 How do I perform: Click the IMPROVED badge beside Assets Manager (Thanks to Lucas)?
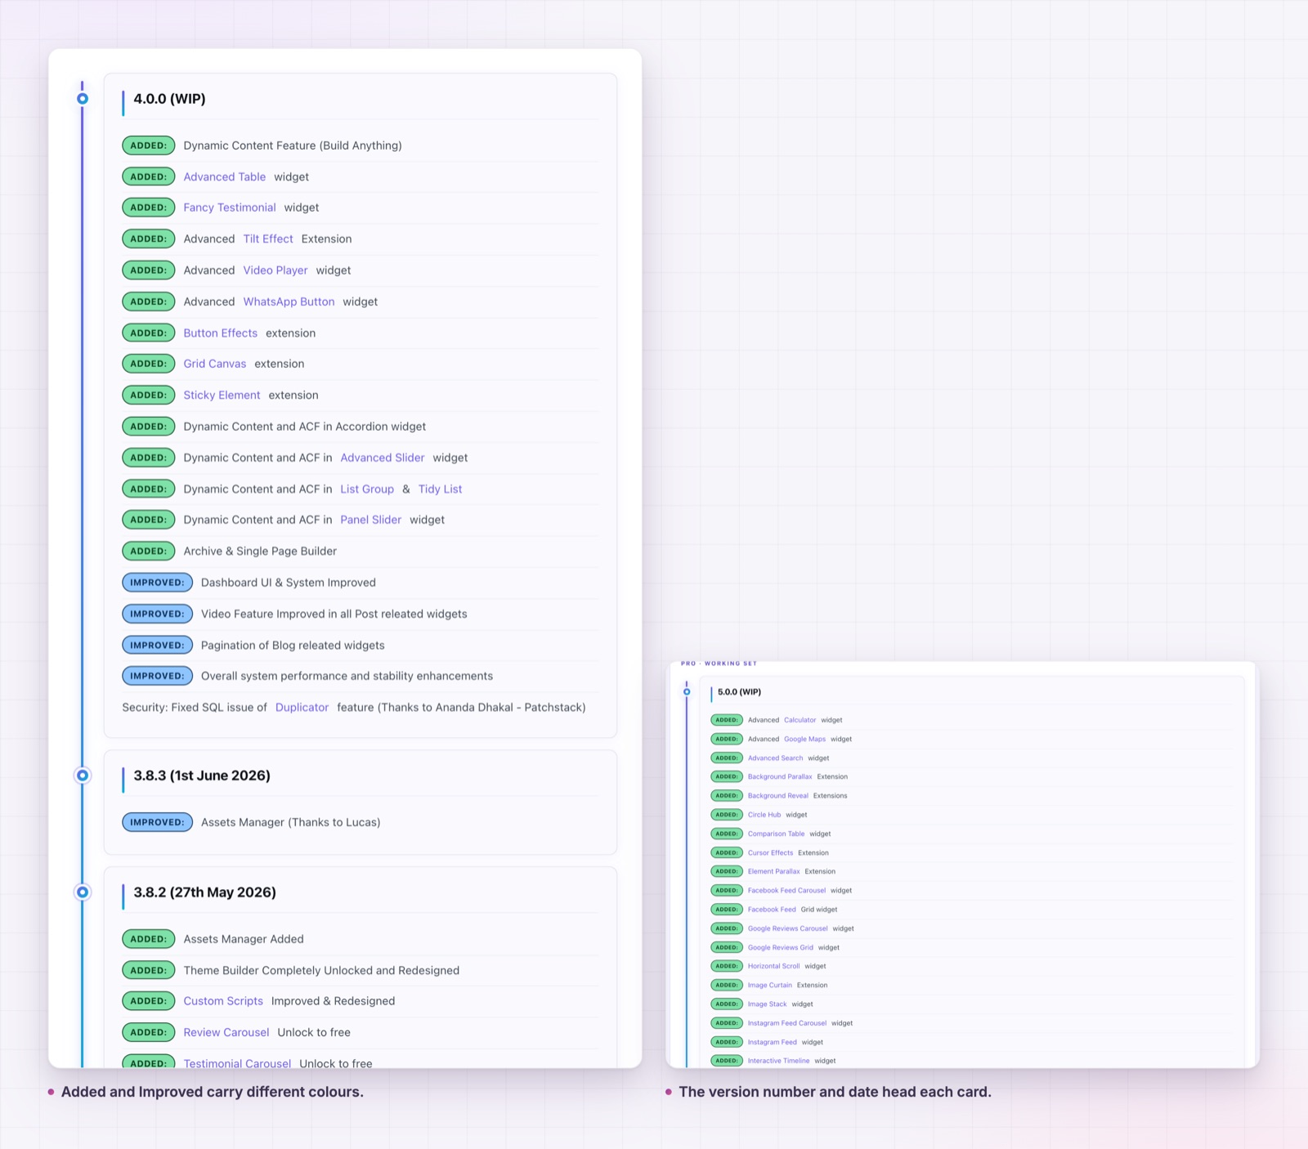[x=158, y=822]
